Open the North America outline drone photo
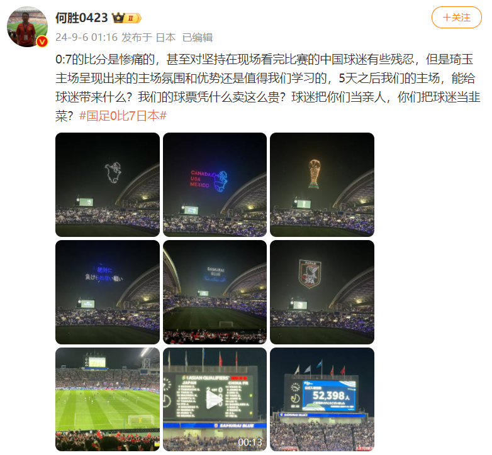Viewport: 492px width, 455px height. click(108, 185)
